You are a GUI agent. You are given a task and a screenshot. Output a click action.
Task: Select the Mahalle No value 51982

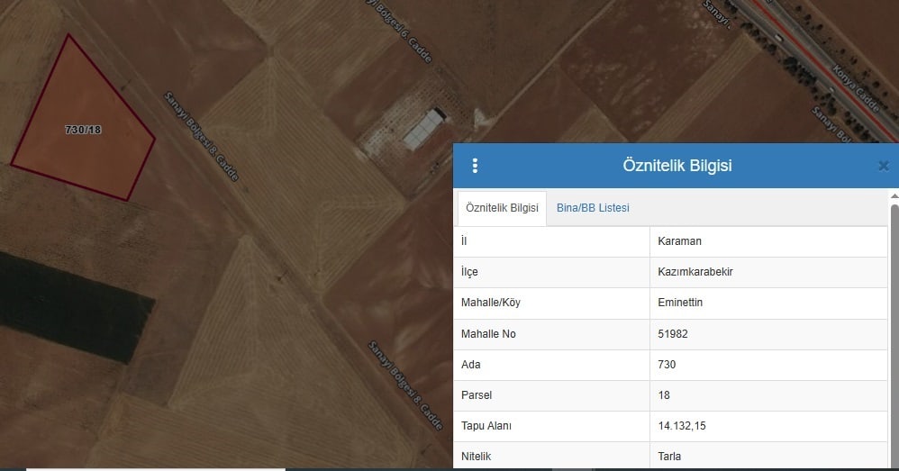pos(673,334)
